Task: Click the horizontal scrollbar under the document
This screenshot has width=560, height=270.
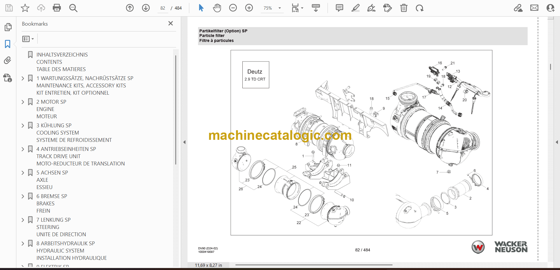Action: [x=314, y=265]
